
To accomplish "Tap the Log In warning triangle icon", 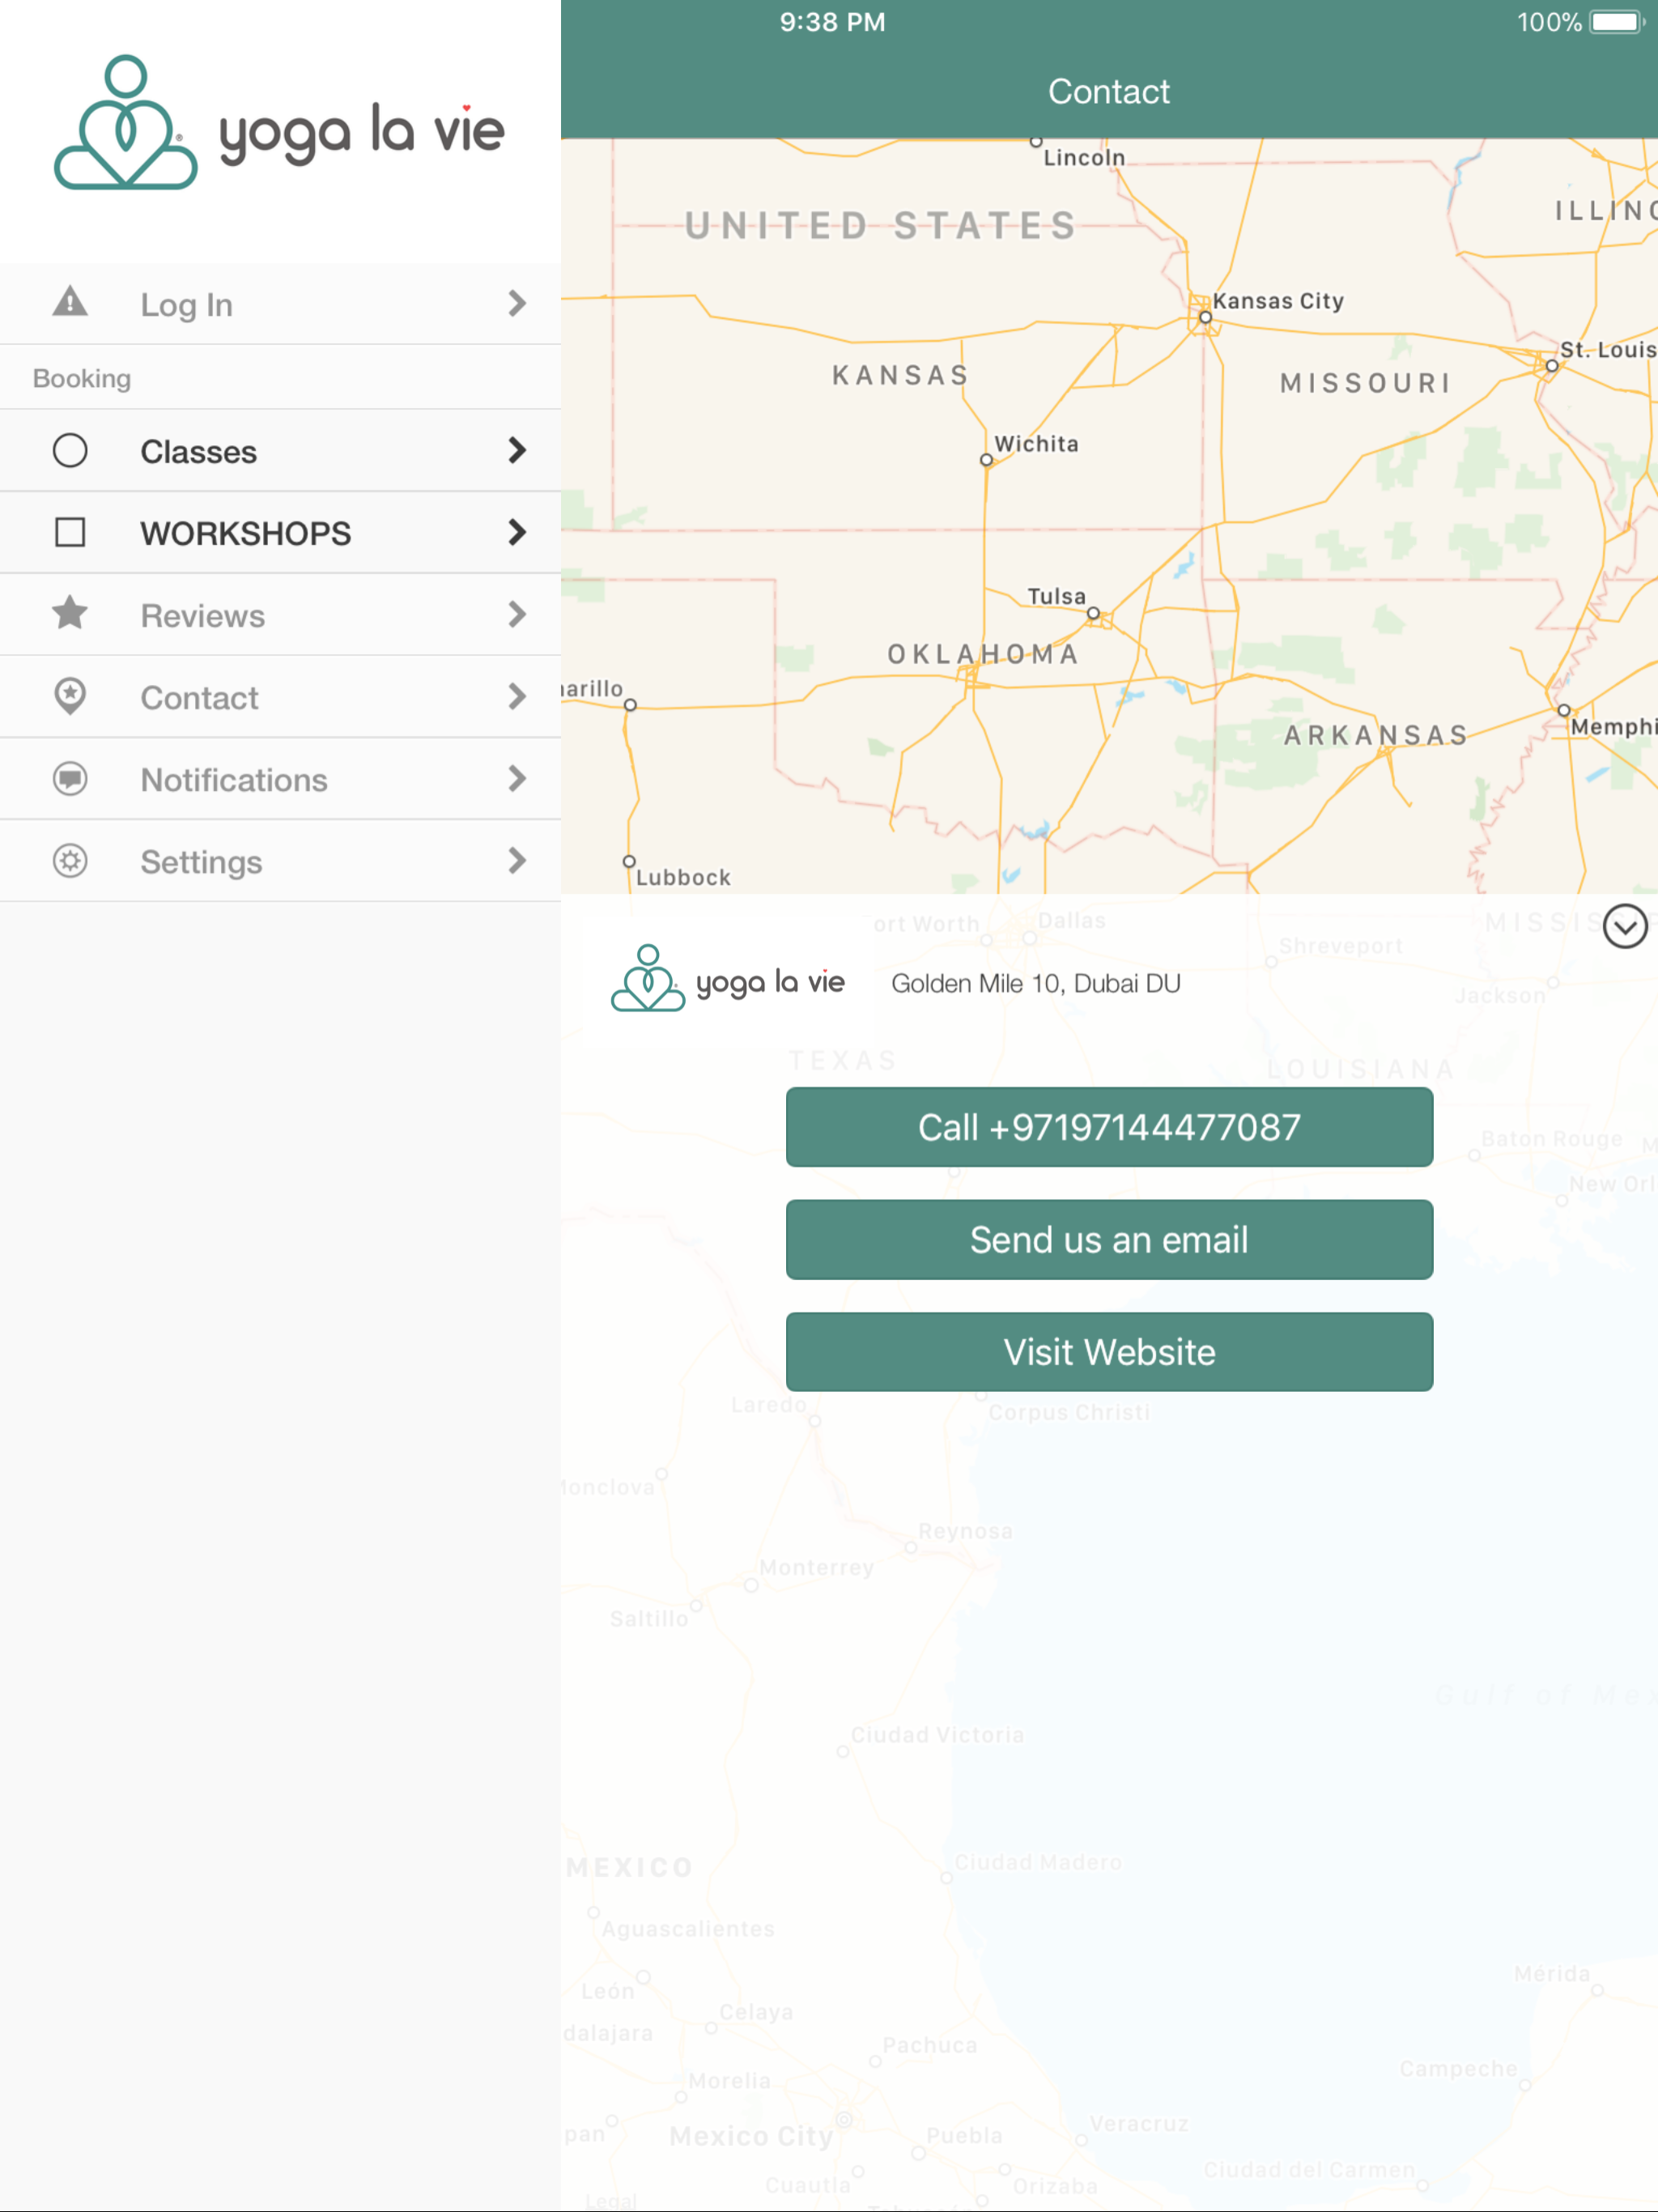I will 70,302.
